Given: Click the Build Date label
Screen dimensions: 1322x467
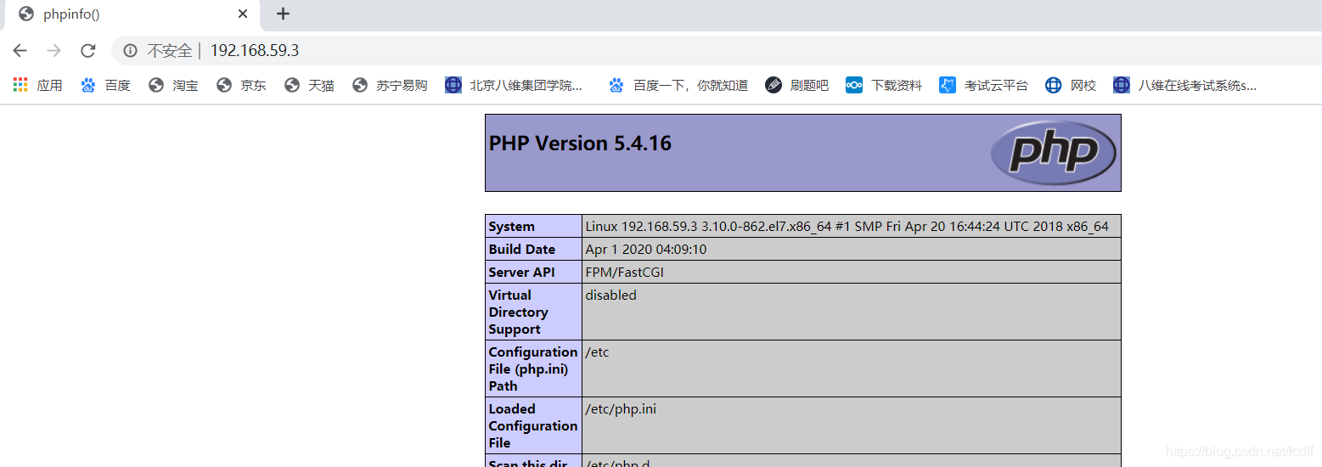Looking at the screenshot, I should (521, 250).
